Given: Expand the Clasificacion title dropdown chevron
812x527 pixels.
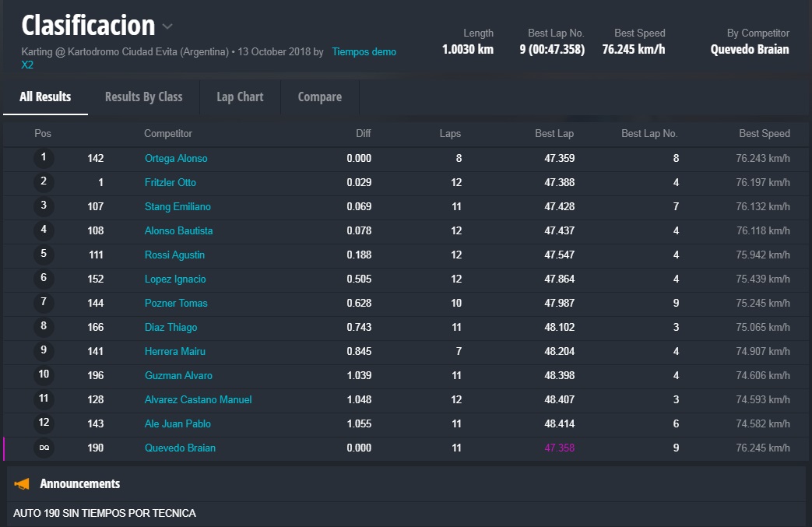Looking at the screenshot, I should (167, 26).
